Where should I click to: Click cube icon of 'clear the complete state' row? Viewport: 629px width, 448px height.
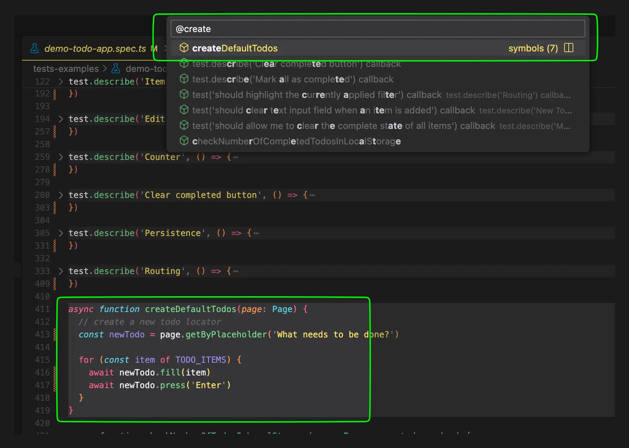pyautogui.click(x=184, y=125)
